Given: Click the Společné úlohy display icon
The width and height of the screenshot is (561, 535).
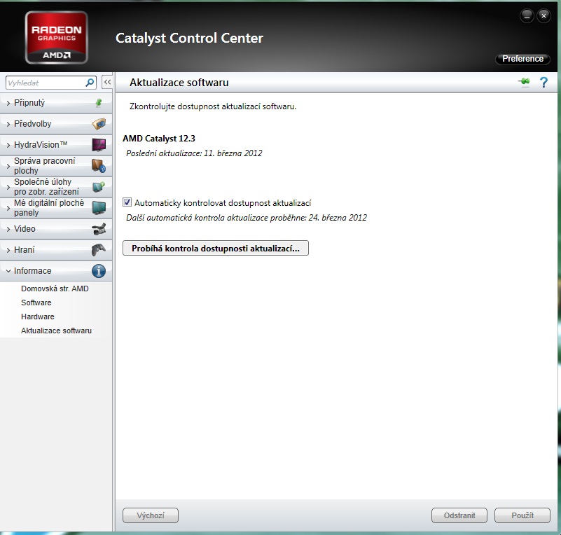Looking at the screenshot, I should pyautogui.click(x=99, y=187).
